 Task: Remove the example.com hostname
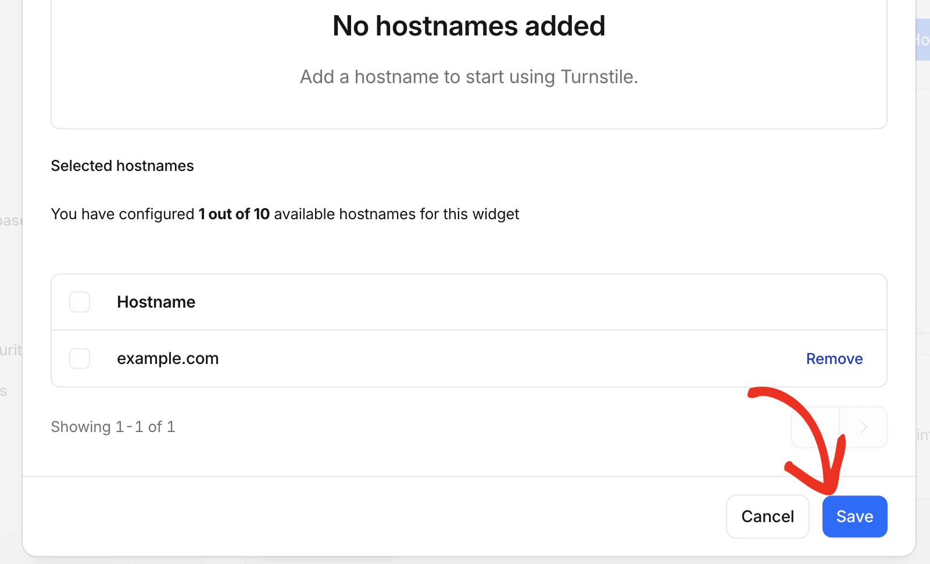tap(834, 359)
